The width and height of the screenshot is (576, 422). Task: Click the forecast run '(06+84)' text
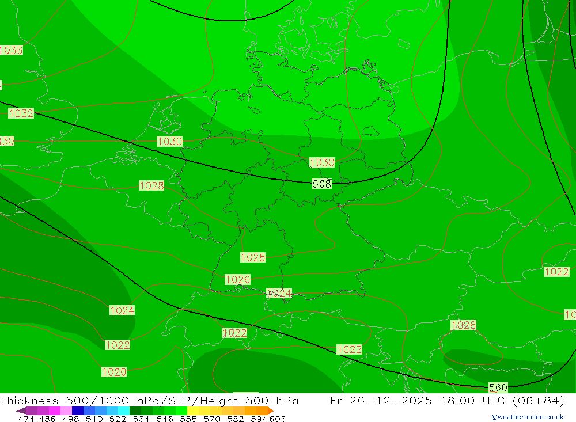[539, 400]
